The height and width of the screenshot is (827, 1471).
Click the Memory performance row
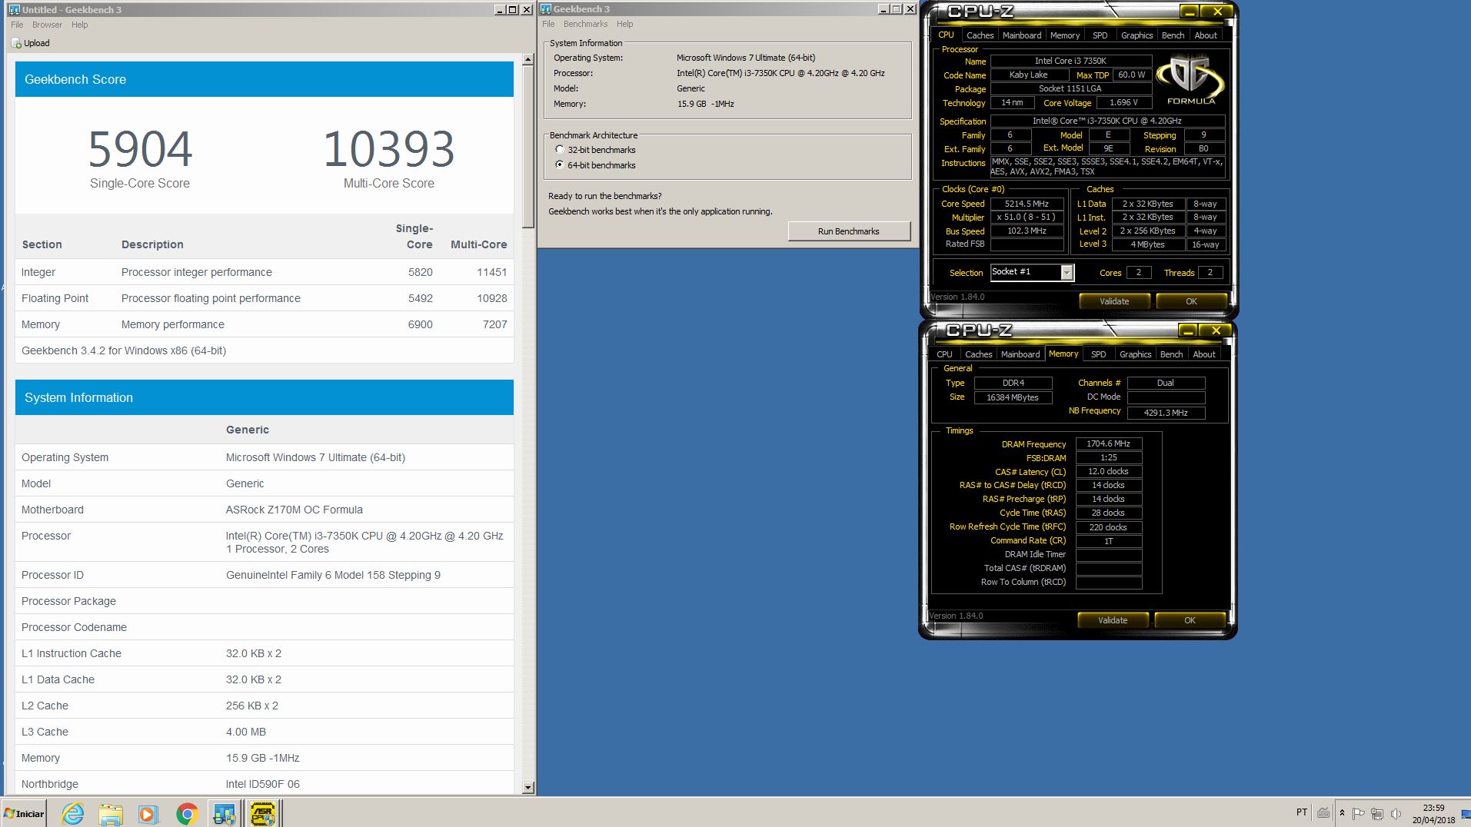(x=265, y=324)
